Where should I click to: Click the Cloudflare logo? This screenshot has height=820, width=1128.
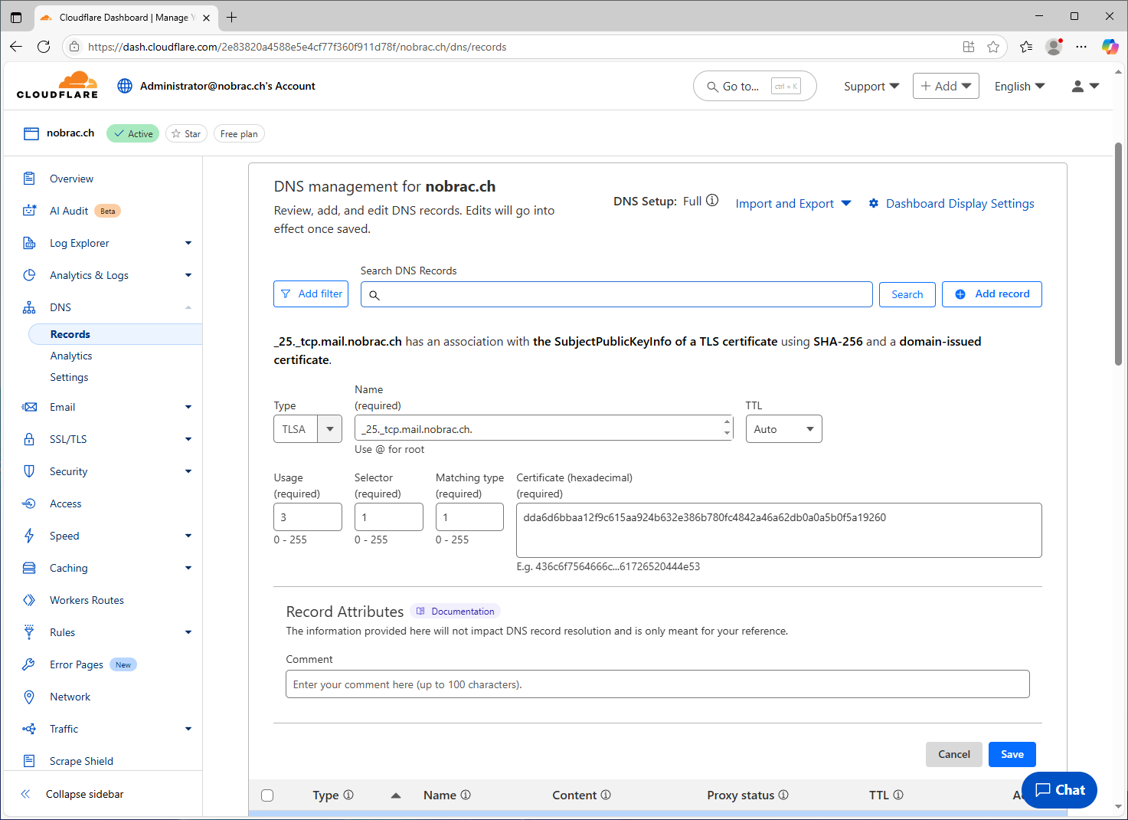[57, 85]
